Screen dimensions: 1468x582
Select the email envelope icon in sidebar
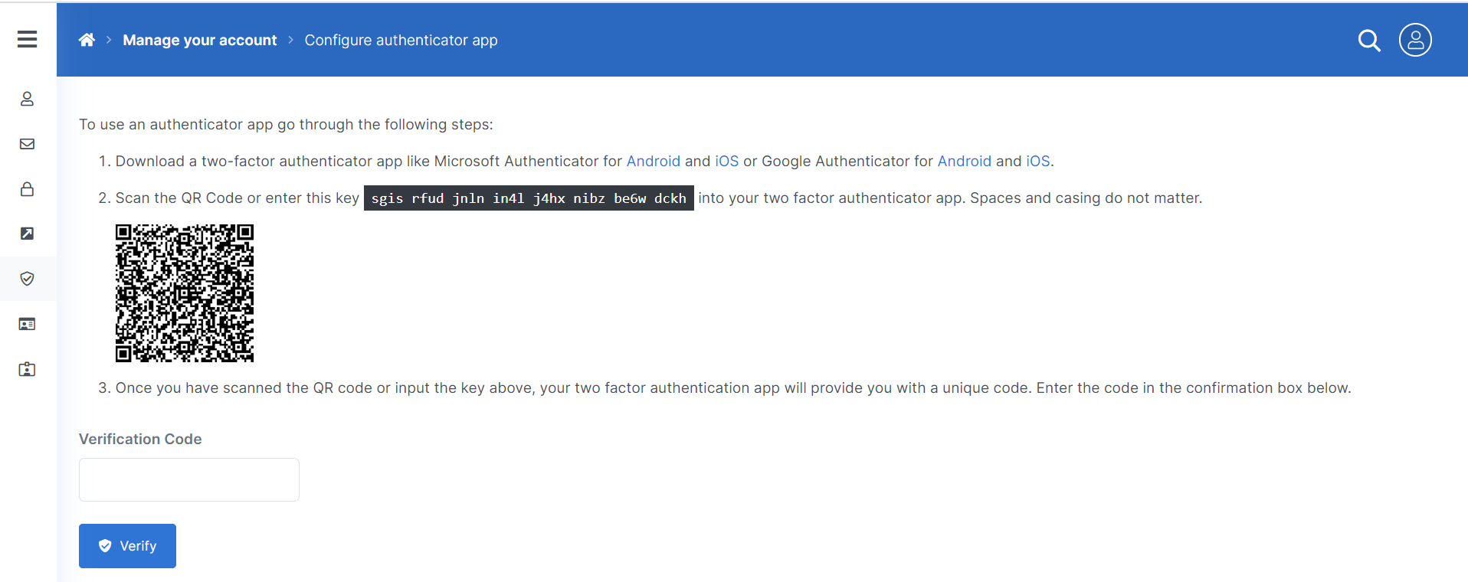click(28, 144)
